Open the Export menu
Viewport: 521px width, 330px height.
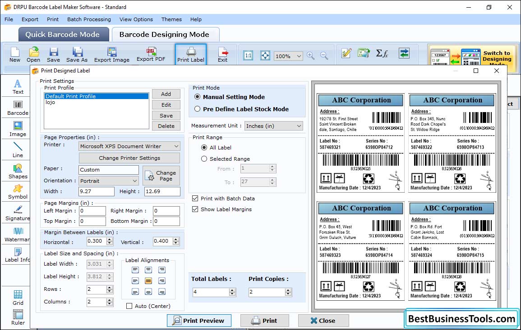tap(30, 19)
